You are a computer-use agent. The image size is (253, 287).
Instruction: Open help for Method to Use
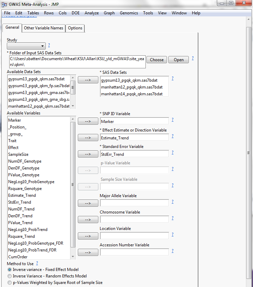tap(37, 263)
